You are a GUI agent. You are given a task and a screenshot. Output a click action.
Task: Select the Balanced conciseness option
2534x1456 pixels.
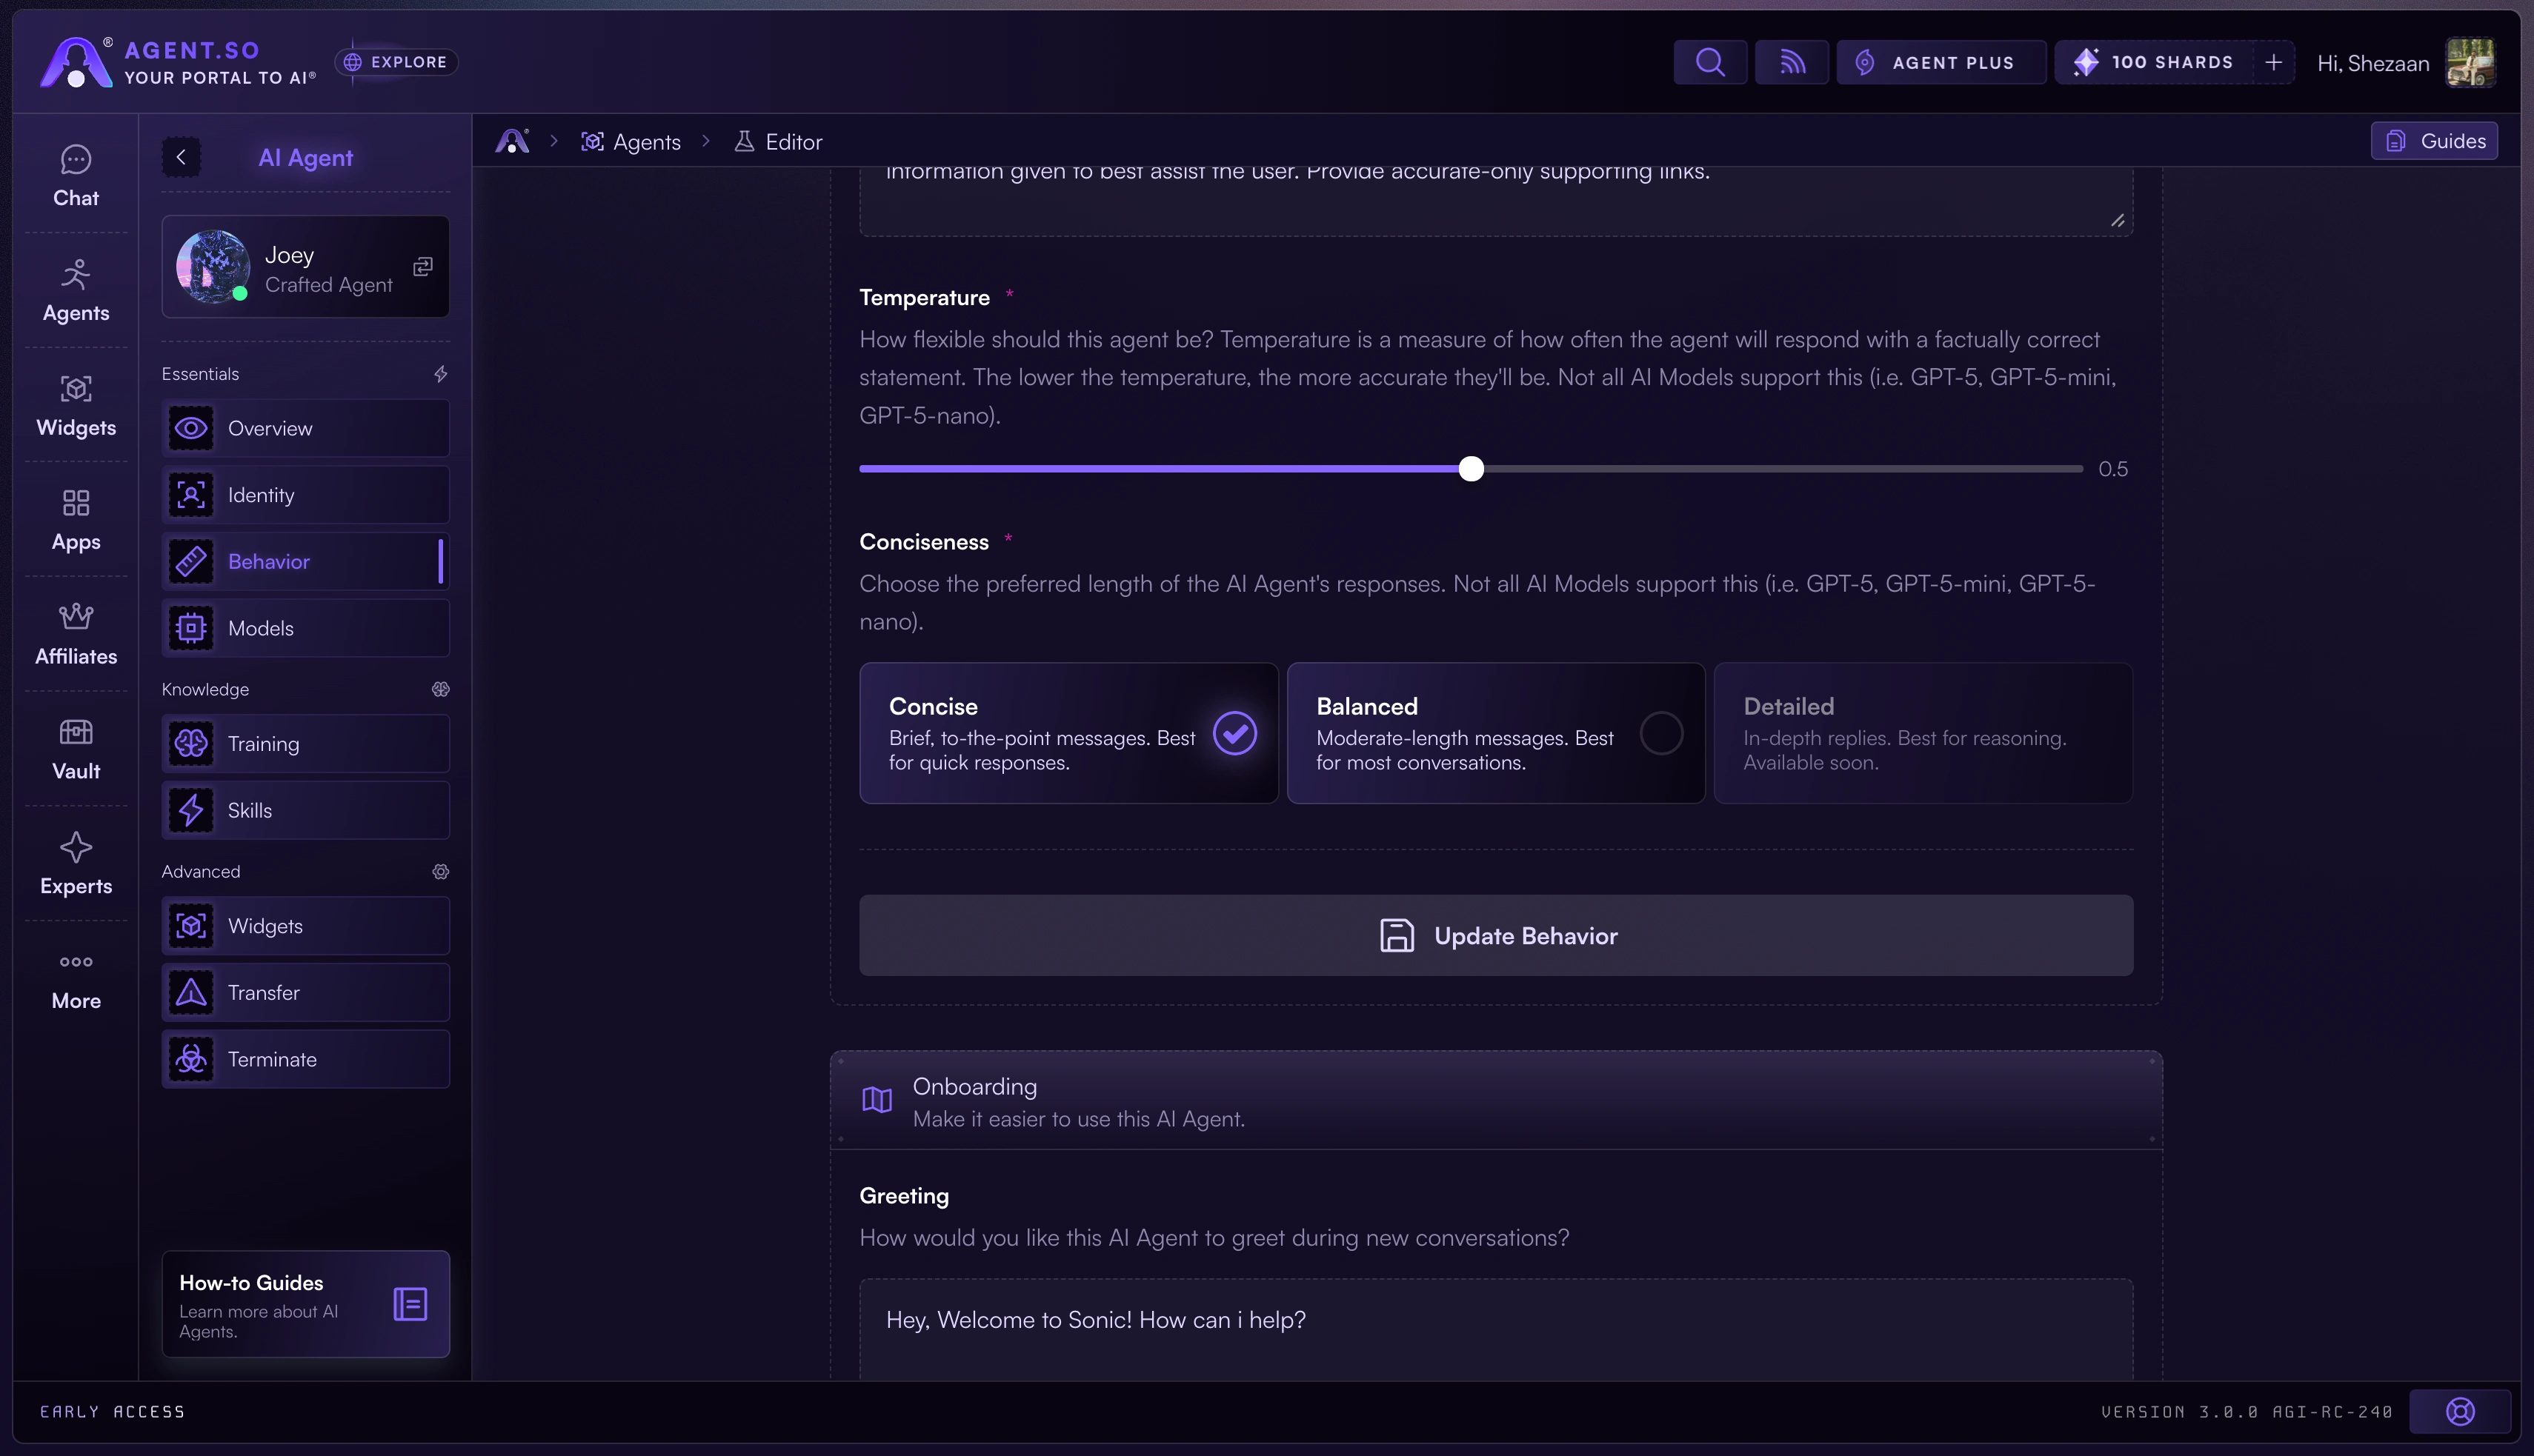(1494, 733)
